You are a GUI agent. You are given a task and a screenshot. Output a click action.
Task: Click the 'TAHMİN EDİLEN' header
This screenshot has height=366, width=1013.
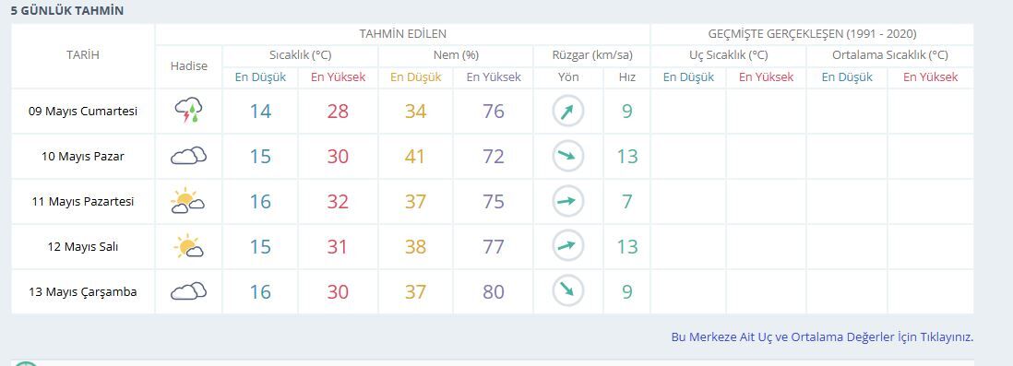point(402,34)
